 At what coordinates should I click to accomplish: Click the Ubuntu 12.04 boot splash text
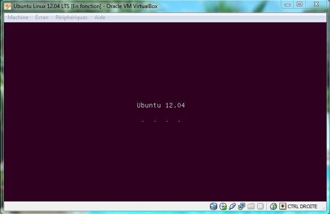pos(161,105)
